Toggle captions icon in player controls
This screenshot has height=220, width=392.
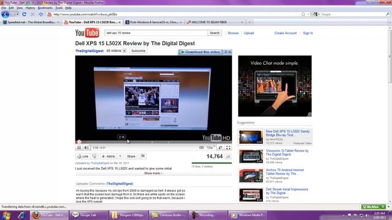(x=202, y=148)
